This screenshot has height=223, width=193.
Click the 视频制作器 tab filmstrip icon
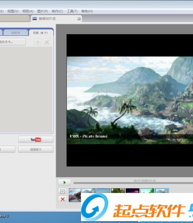coord(34,18)
